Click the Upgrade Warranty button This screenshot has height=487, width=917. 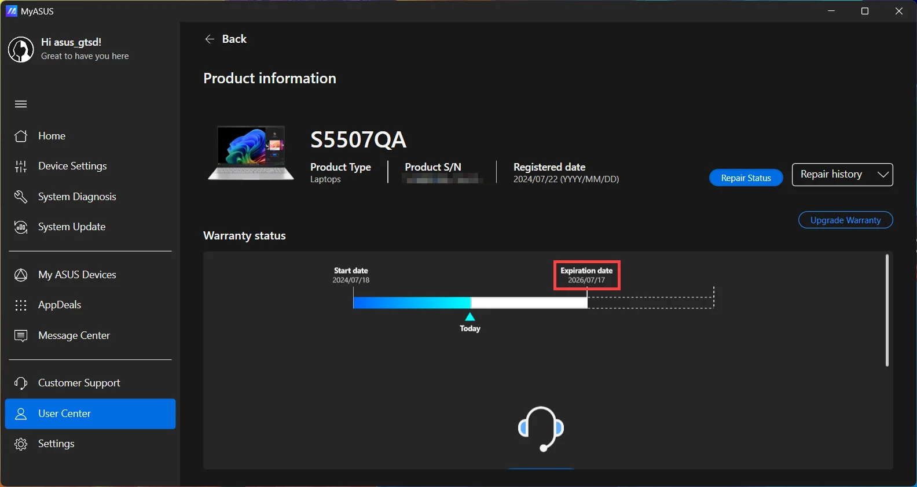846,220
